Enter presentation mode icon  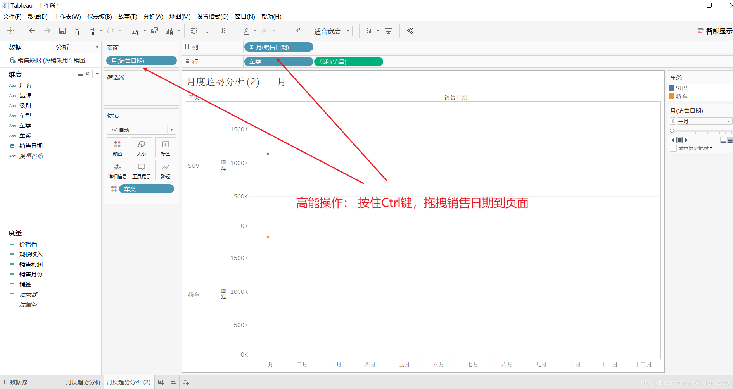[x=388, y=31]
